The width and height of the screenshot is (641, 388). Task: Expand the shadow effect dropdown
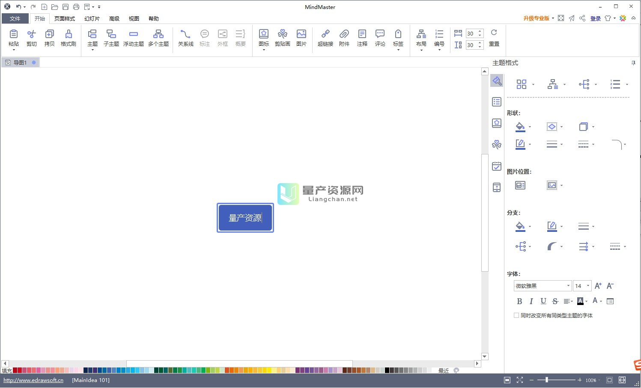coord(593,127)
